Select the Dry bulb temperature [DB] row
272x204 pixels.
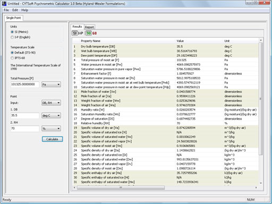(x=165, y=47)
